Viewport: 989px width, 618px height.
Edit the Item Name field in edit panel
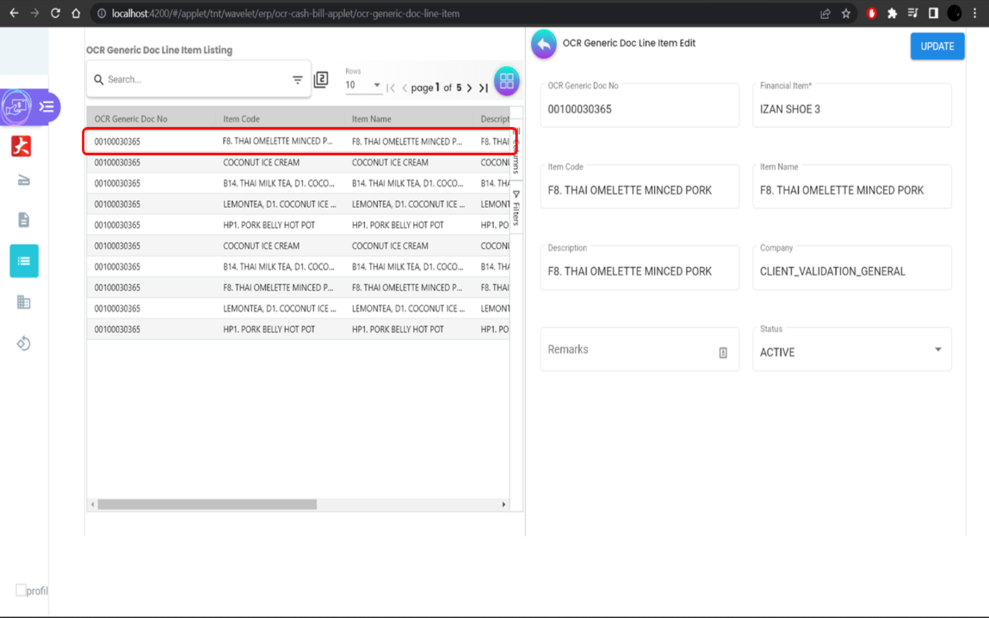coord(852,187)
